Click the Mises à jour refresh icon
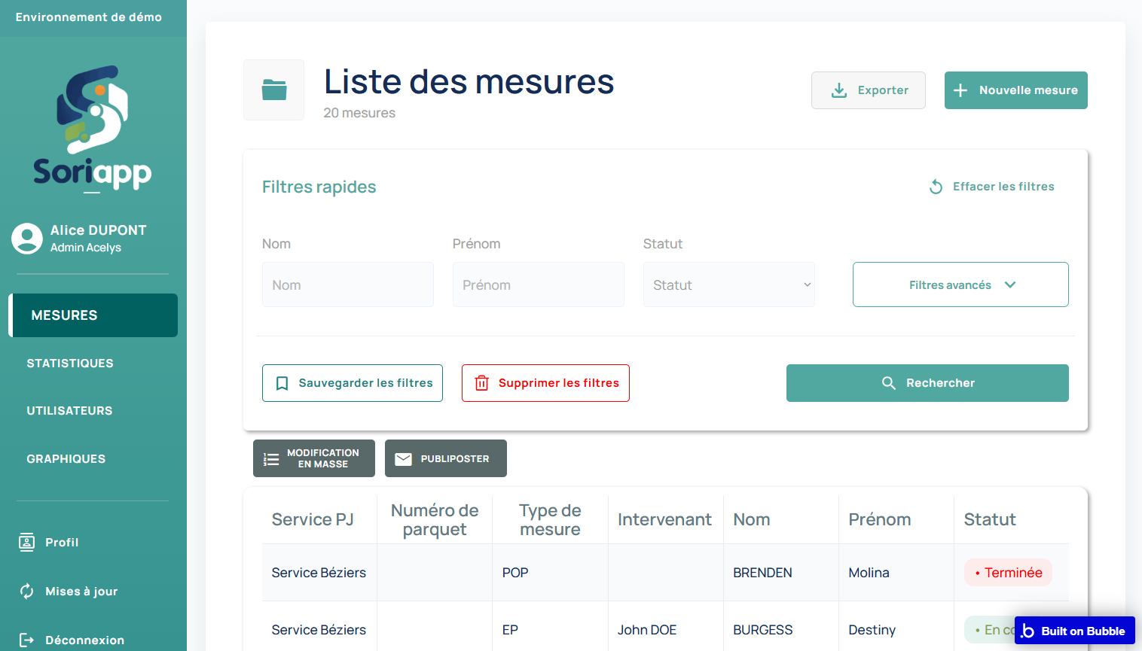This screenshot has height=651, width=1142. click(27, 591)
